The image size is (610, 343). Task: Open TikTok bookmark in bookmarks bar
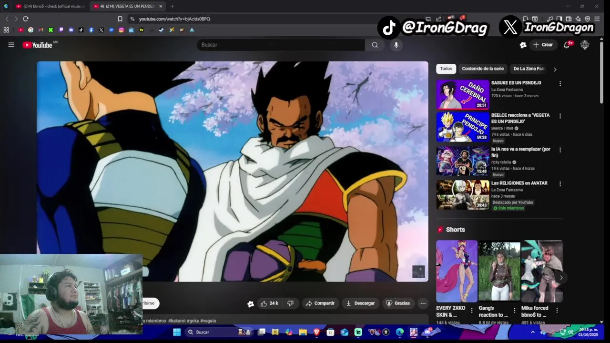pos(81,30)
